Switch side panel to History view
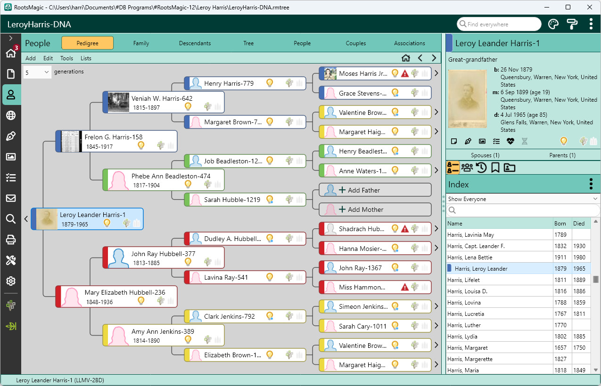Screen dimensions: 601x386 pyautogui.click(x=481, y=167)
